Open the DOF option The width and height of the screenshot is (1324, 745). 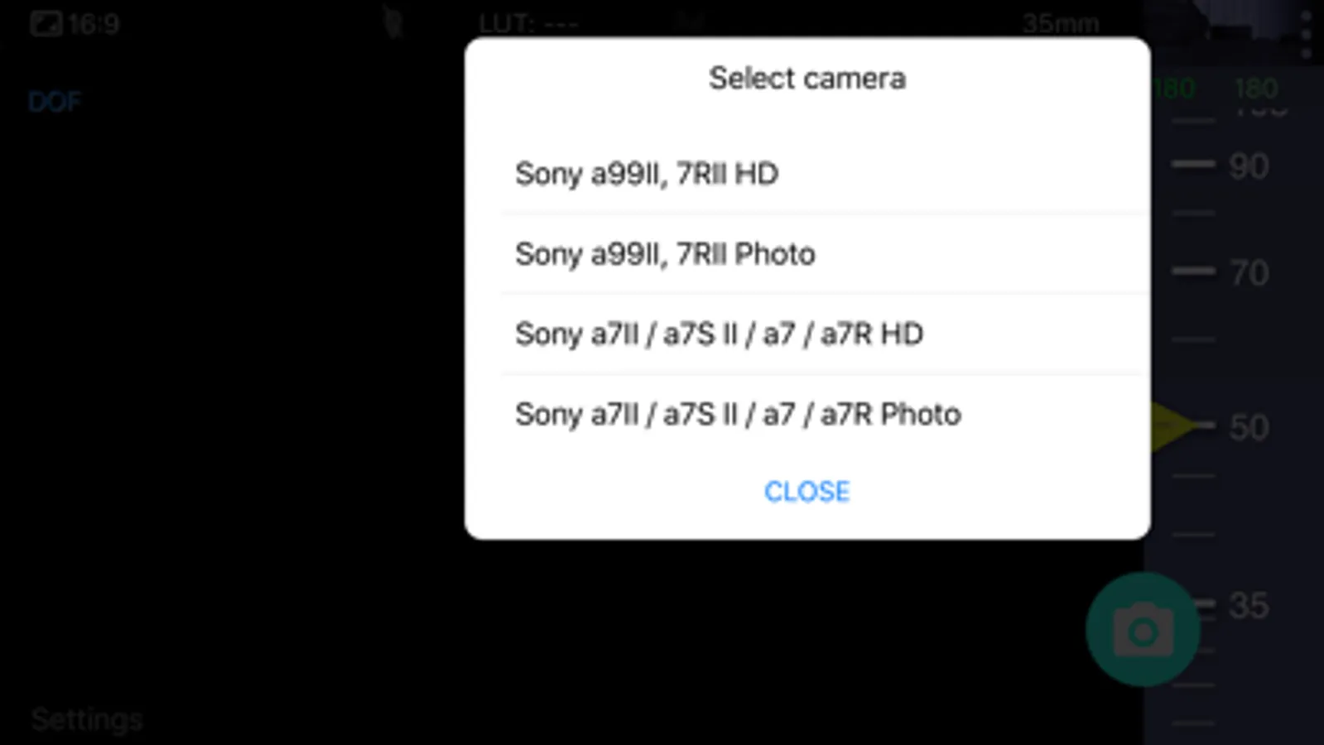[x=55, y=102]
